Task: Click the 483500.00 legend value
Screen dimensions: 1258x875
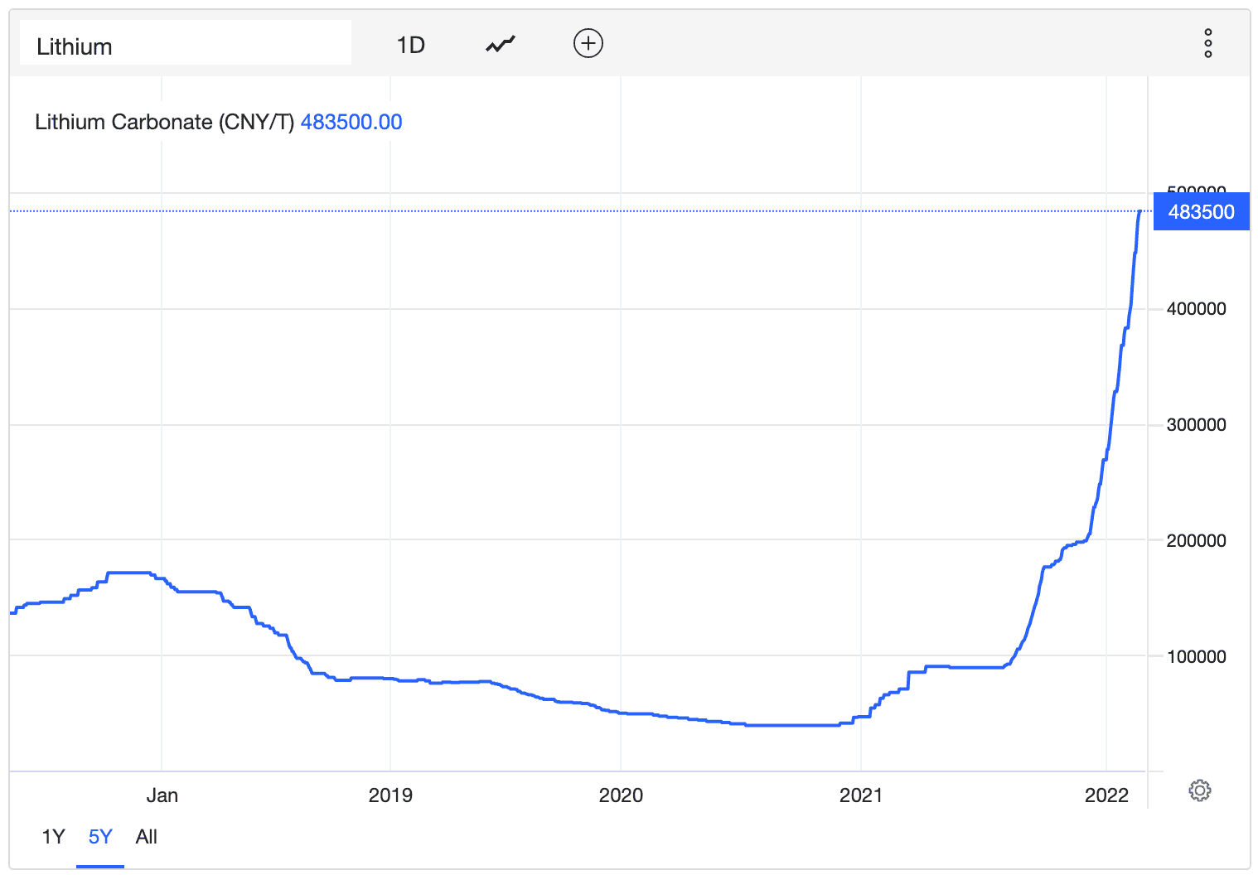Action: [x=351, y=122]
